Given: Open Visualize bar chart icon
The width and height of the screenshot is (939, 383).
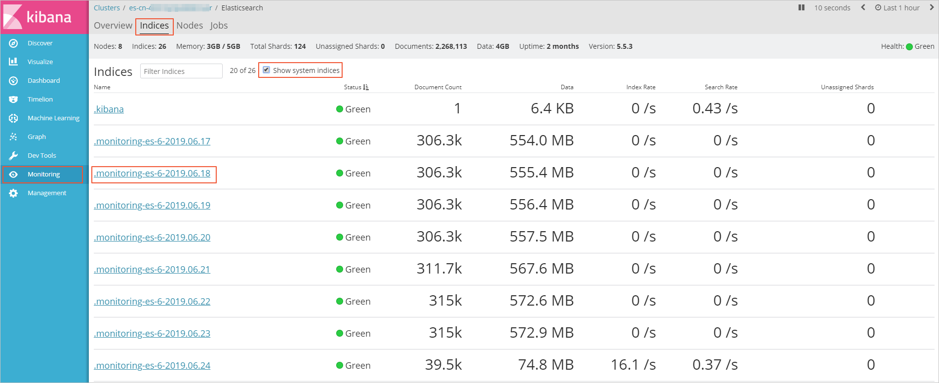Looking at the screenshot, I should click(x=13, y=62).
